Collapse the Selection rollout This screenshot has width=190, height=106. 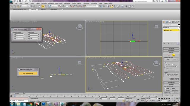pos(171,52)
